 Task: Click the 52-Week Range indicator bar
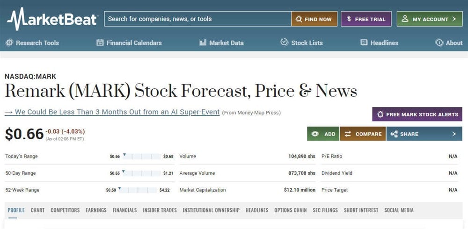click(x=139, y=190)
